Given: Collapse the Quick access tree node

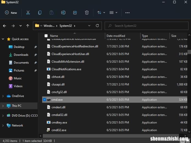Looking at the screenshot, I should coord(3,39).
